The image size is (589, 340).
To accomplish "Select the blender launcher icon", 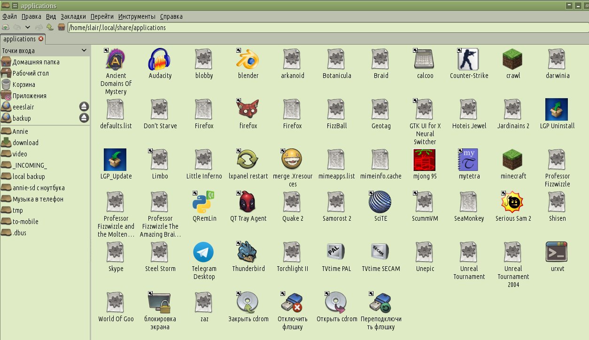I will 248,59.
